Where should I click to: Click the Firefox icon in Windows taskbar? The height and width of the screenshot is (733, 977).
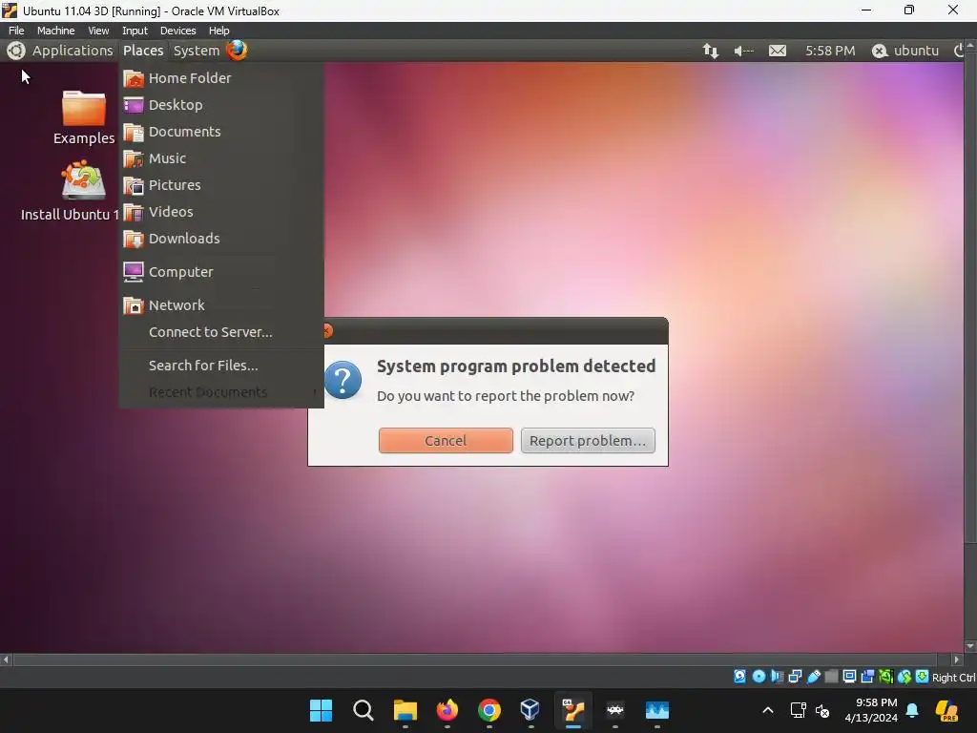(447, 710)
